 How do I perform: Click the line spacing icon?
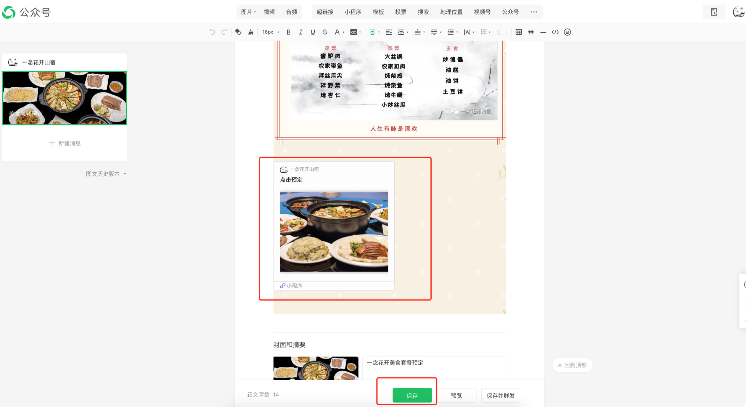[x=451, y=32]
